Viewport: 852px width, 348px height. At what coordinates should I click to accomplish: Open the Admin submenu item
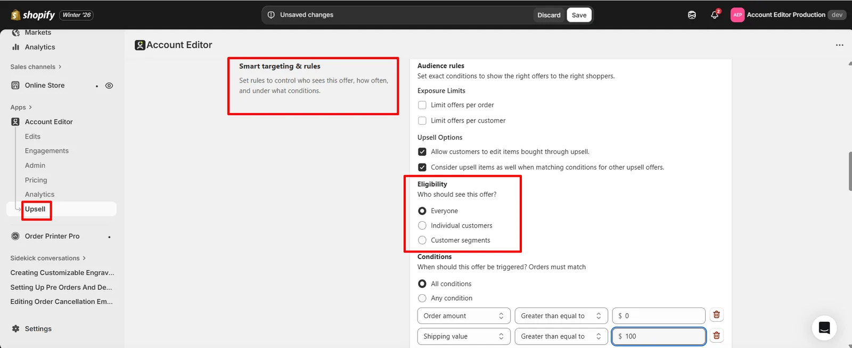35,165
